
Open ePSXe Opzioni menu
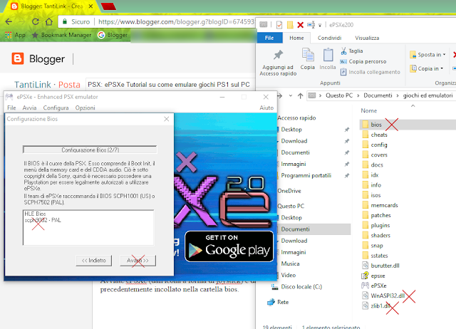coord(85,108)
